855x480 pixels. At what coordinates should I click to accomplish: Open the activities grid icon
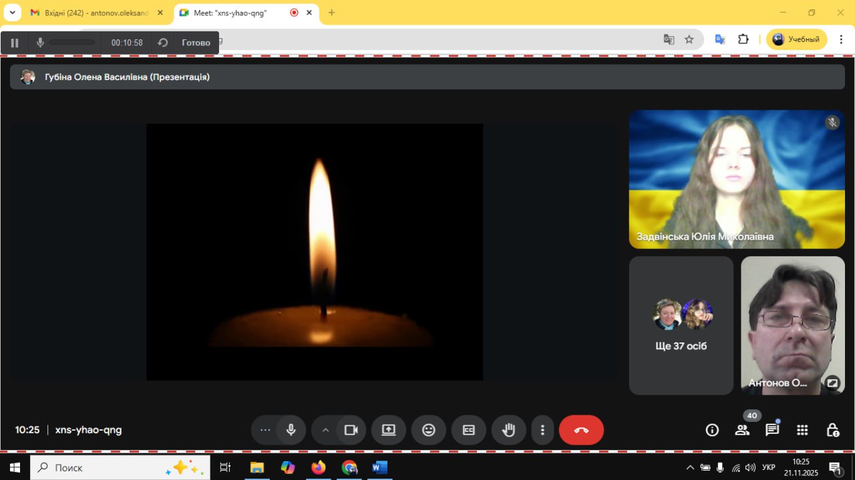[x=802, y=430]
